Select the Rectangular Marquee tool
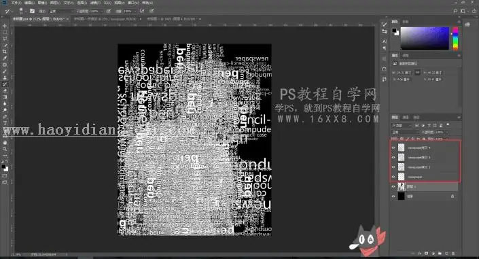 point(5,32)
